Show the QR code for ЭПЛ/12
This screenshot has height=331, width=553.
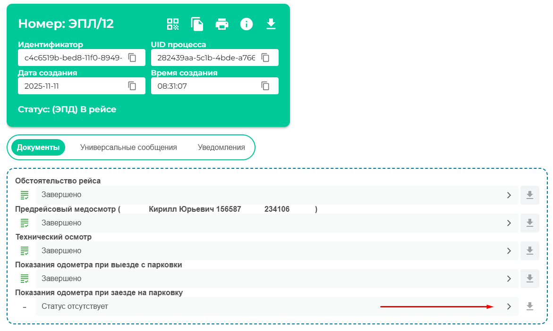(x=173, y=24)
